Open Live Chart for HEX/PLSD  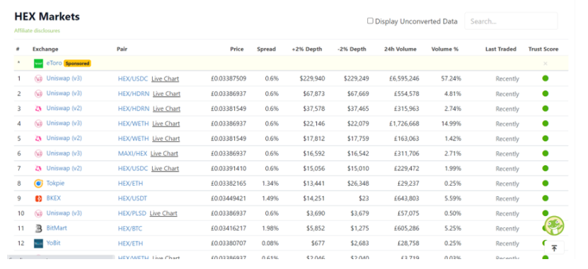(x=163, y=214)
